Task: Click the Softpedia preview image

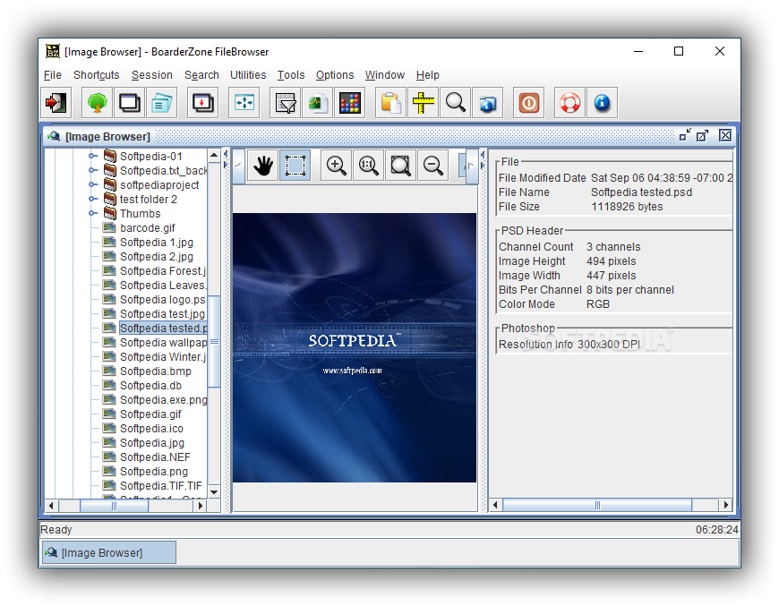Action: (x=355, y=347)
